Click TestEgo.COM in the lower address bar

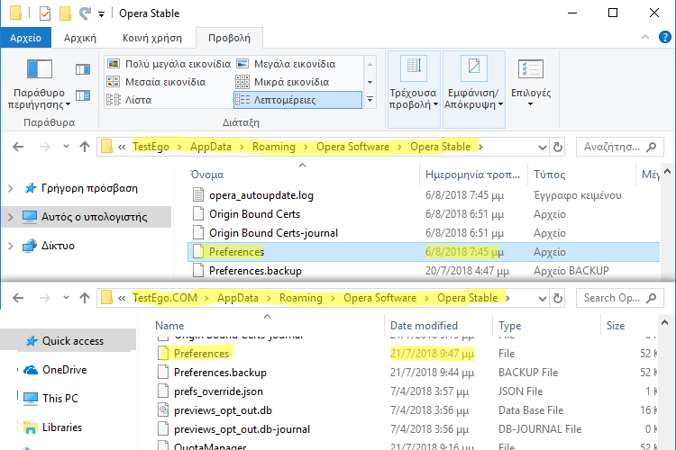coord(165,298)
